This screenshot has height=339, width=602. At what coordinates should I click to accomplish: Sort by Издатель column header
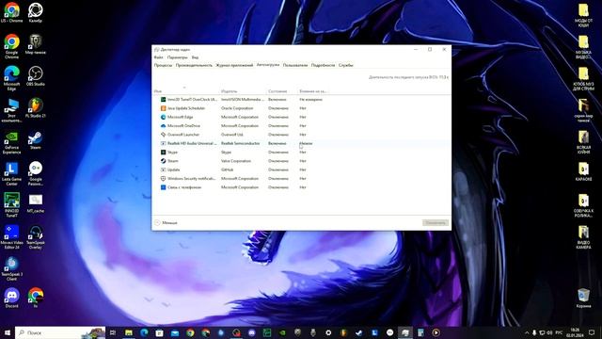coord(244,91)
